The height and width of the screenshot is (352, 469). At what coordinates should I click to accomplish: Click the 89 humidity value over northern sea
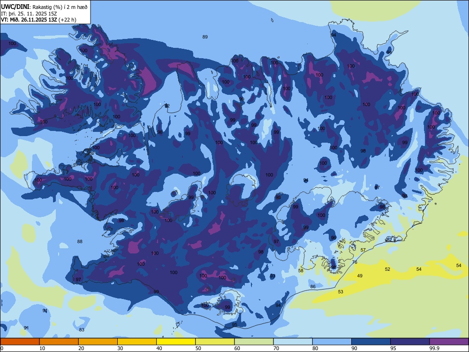[x=205, y=37]
